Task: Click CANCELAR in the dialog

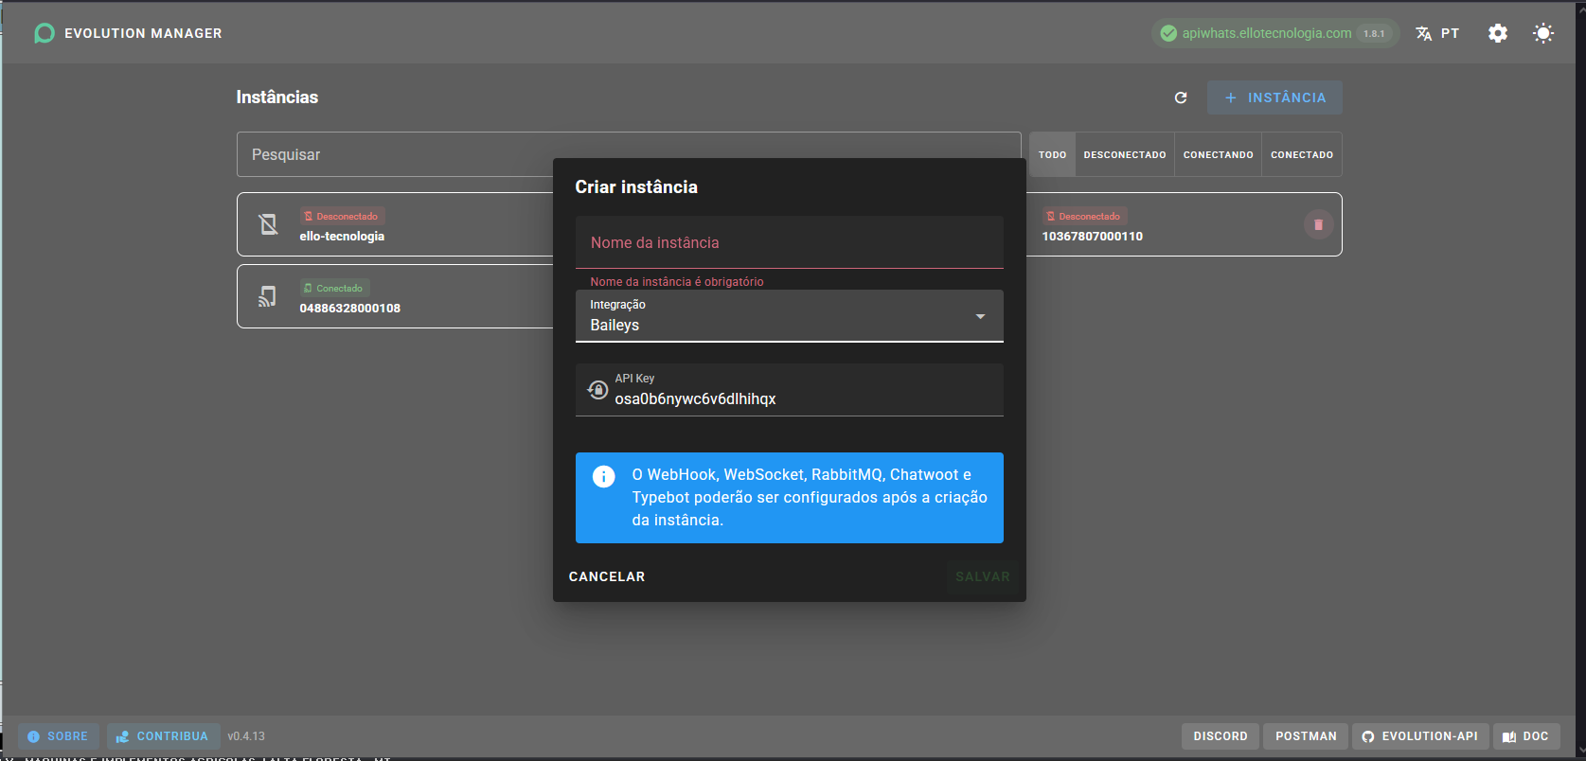Action: coord(607,576)
